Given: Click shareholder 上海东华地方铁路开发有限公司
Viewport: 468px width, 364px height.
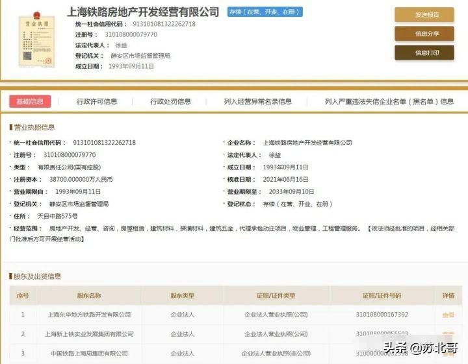Looking at the screenshot, I should tap(89, 315).
